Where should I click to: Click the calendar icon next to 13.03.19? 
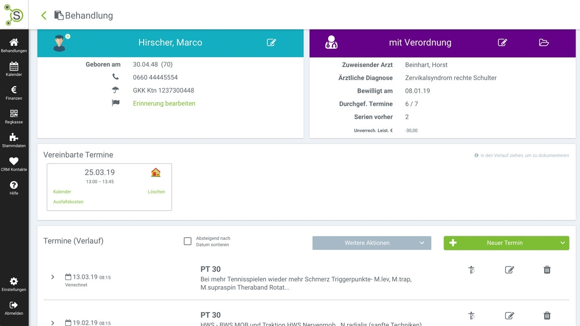point(68,277)
